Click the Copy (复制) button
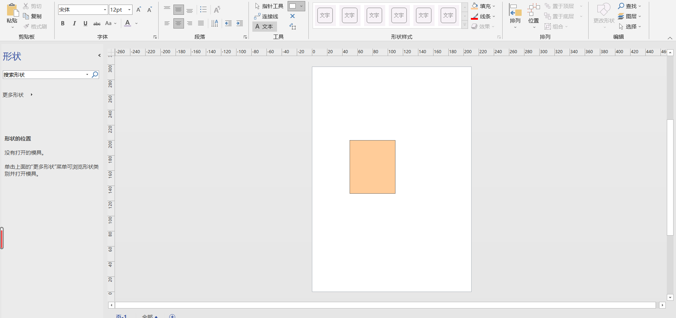The width and height of the screenshot is (676, 318). pyautogui.click(x=32, y=16)
